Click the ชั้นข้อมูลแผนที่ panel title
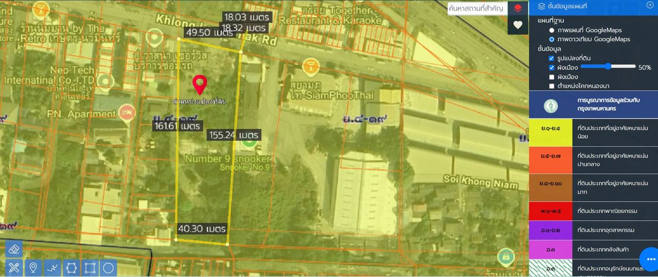Image resolution: width=658 pixels, height=277 pixels. (x=568, y=5)
